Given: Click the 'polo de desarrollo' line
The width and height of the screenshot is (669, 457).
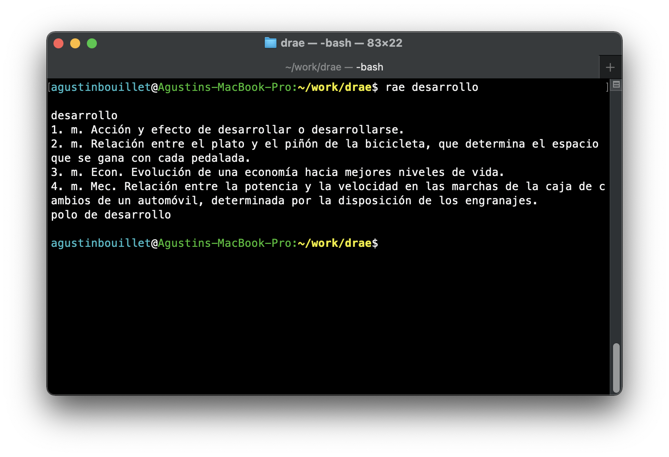Looking at the screenshot, I should coord(111,215).
